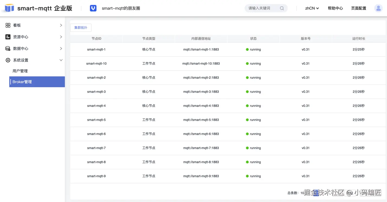
Task: Click the 节点ID column header
Action: (96, 39)
